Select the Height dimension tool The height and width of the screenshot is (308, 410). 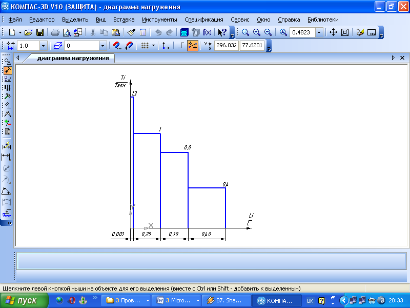6,213
